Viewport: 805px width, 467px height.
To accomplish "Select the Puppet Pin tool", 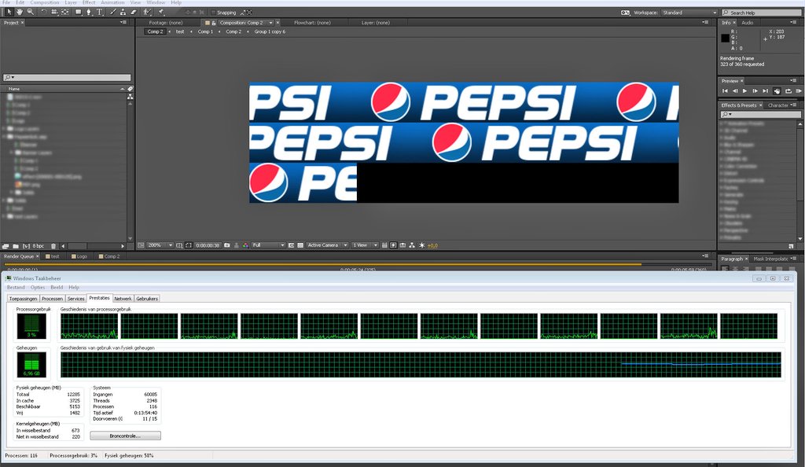I will [x=161, y=12].
